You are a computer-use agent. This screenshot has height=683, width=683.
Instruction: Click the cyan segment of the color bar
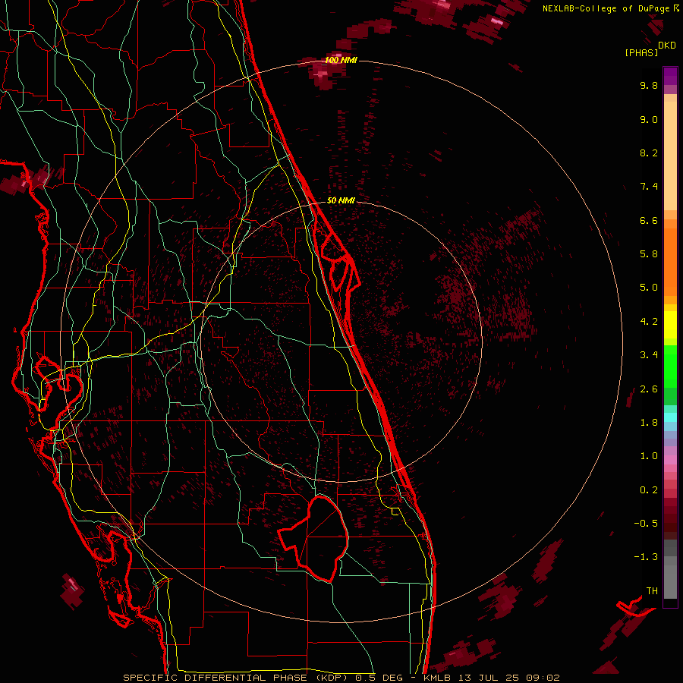(x=670, y=417)
